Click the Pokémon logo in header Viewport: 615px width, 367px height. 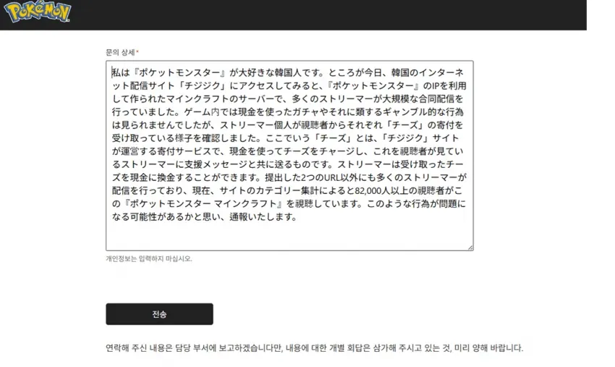pos(38,12)
